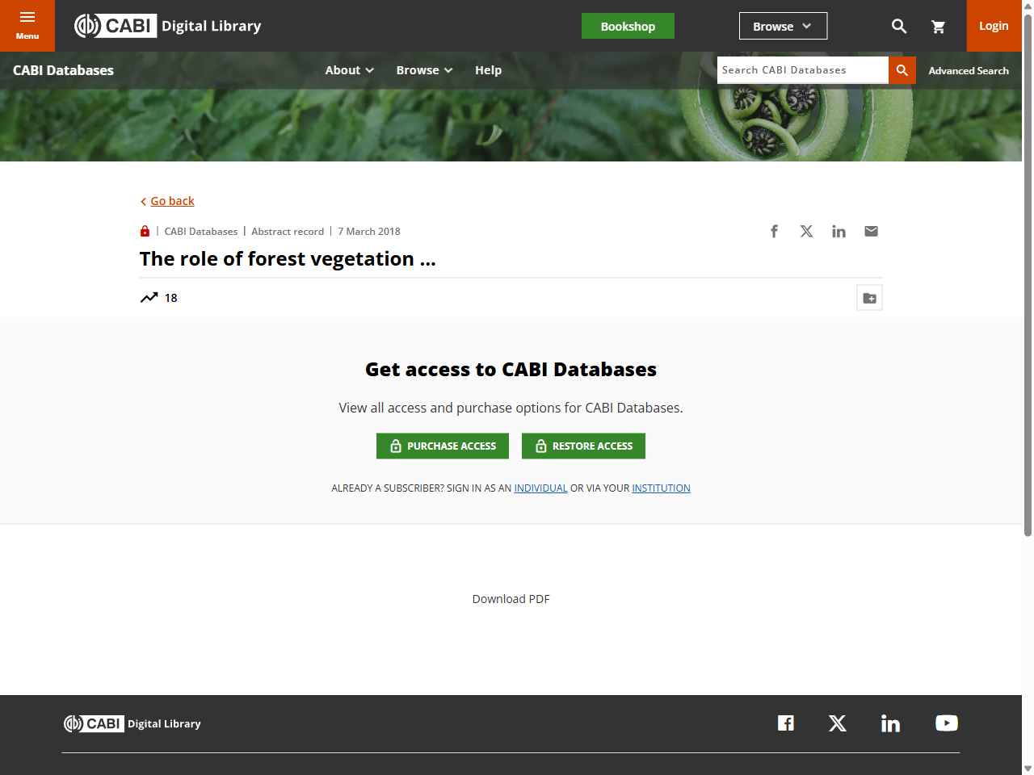Select Help in the navigation bar
Image resolution: width=1034 pixels, height=775 pixels.
(488, 70)
